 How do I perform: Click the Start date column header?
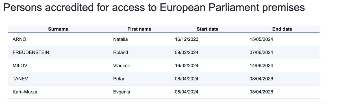(x=207, y=29)
